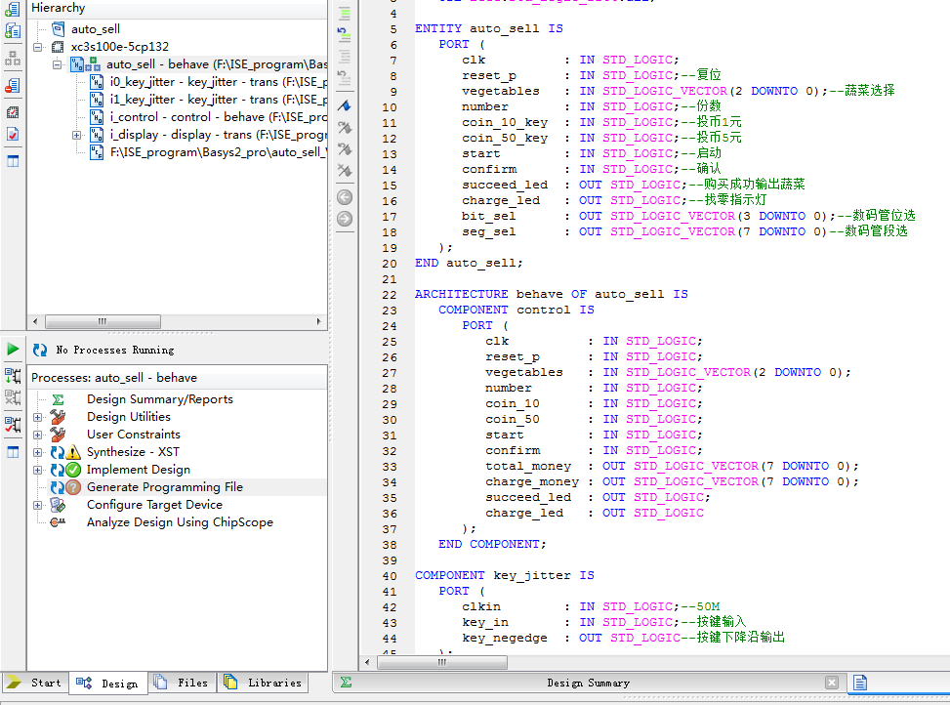Click the navigate back arrow in editor toolbar
The height and width of the screenshot is (705, 950).
click(344, 196)
